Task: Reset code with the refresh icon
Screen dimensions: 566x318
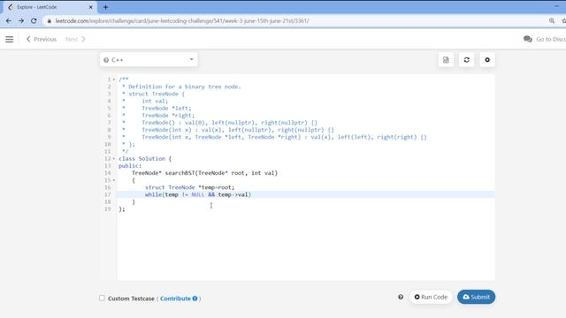Action: coord(466,60)
